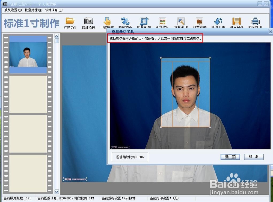This screenshot has width=273, height=202.
Task: Click the 标准1寸制作 title text
Action: (31, 23)
